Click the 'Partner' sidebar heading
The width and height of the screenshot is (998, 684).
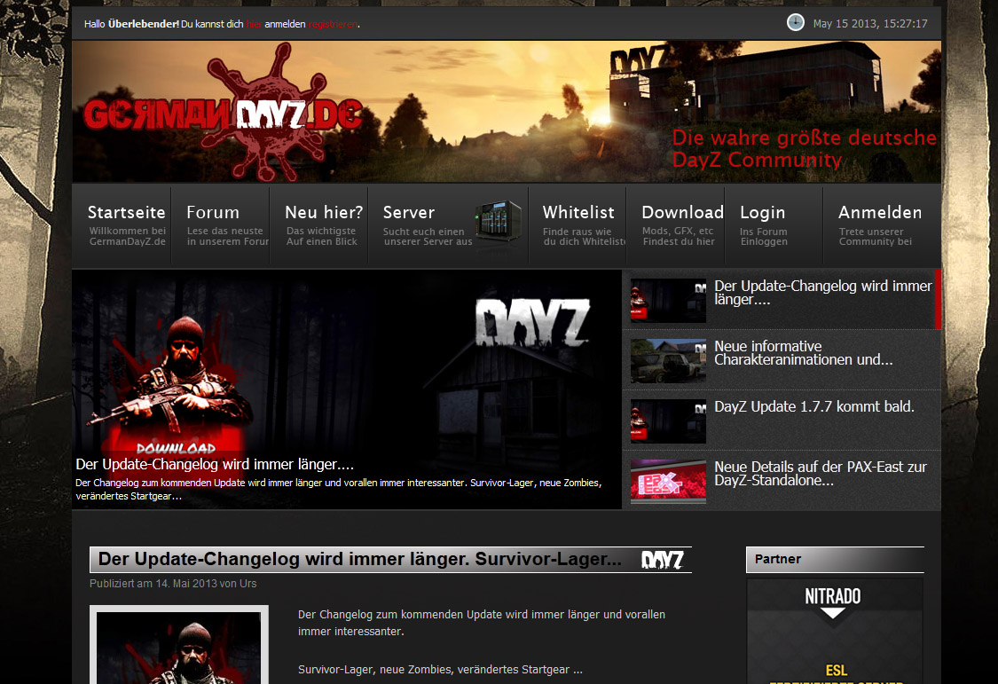coord(778,559)
